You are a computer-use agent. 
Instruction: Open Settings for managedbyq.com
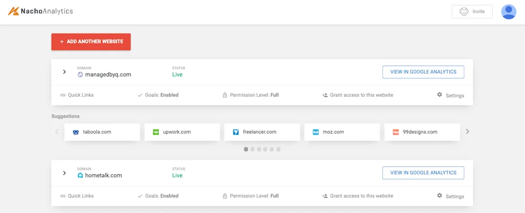(451, 95)
